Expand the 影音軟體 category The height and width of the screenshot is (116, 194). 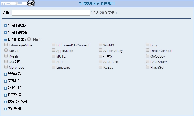(6, 74)
